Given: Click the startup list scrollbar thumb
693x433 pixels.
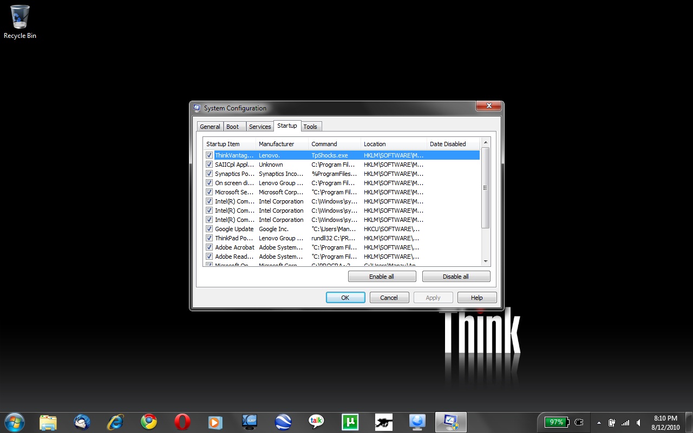Looking at the screenshot, I should click(x=485, y=188).
